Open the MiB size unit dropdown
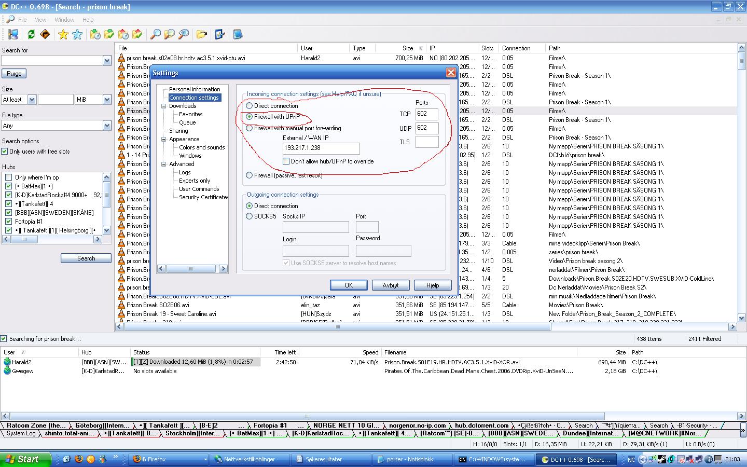This screenshot has width=747, height=467. tap(107, 100)
